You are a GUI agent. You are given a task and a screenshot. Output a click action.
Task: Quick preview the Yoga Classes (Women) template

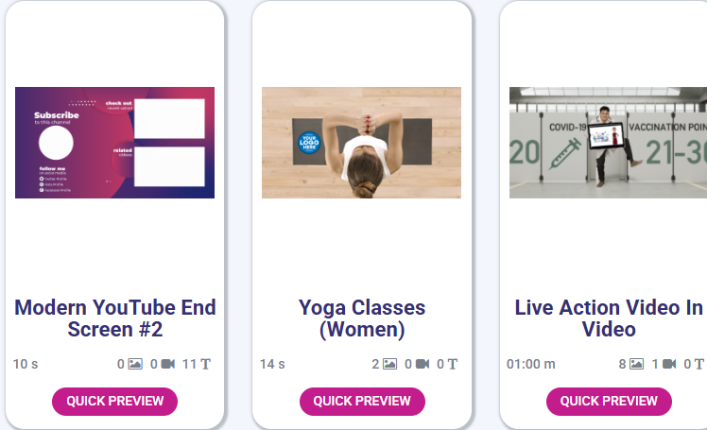point(362,401)
